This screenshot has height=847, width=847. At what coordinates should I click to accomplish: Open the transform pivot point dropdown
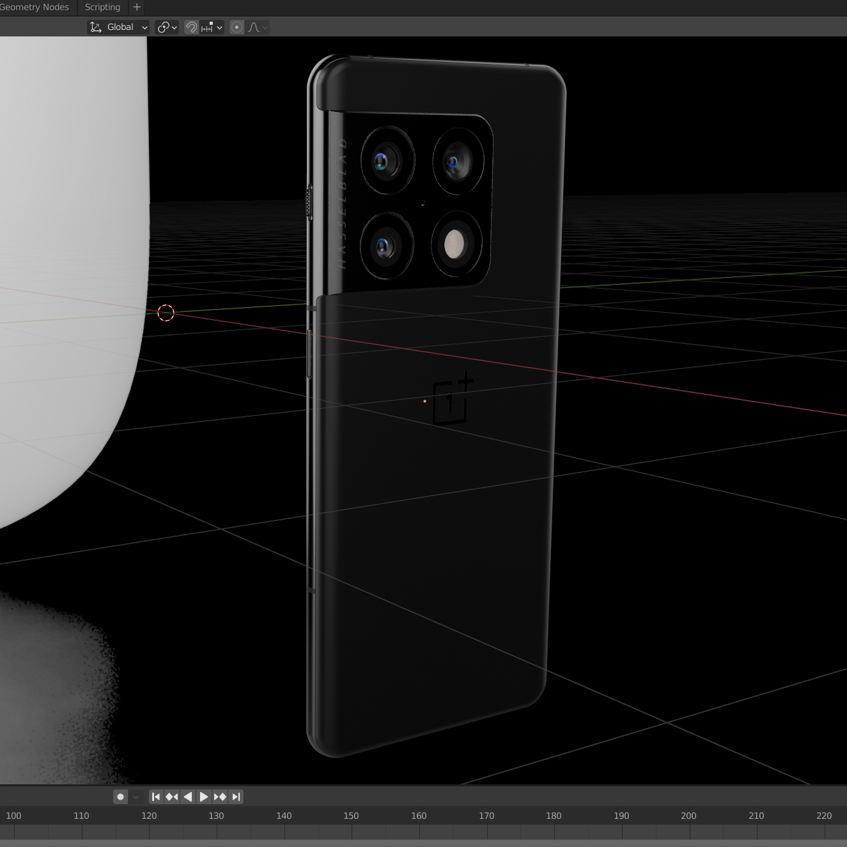[x=167, y=27]
